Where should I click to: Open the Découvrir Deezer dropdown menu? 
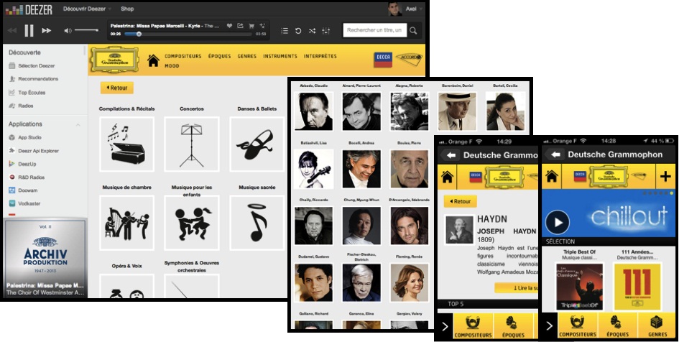coord(87,9)
